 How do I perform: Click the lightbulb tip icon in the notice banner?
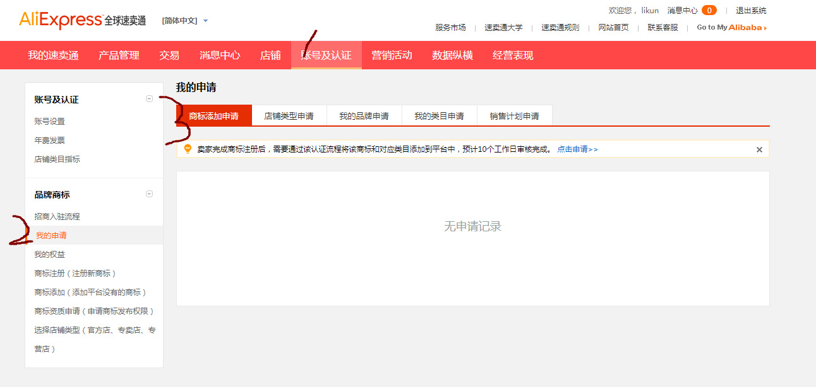click(188, 149)
